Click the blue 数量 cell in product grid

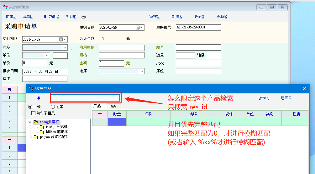(x=117, y=122)
